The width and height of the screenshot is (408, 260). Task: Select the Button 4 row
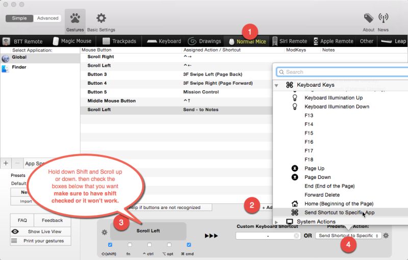[x=176, y=83]
